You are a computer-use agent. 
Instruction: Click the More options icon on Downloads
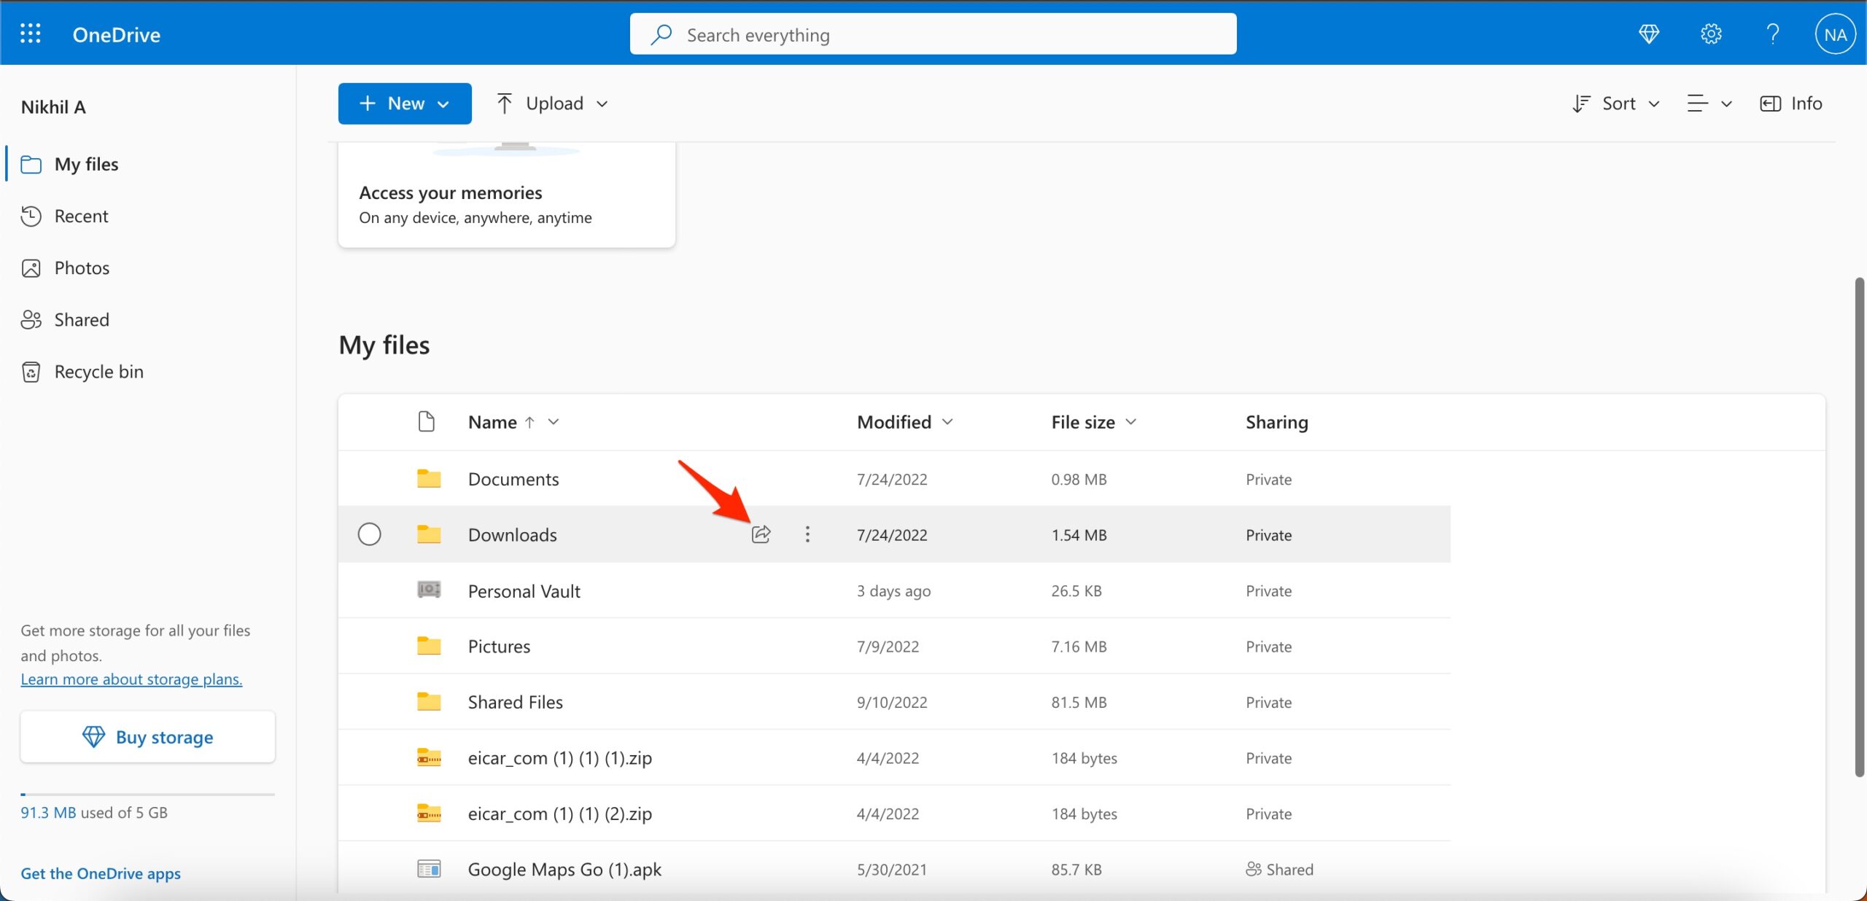pos(807,533)
